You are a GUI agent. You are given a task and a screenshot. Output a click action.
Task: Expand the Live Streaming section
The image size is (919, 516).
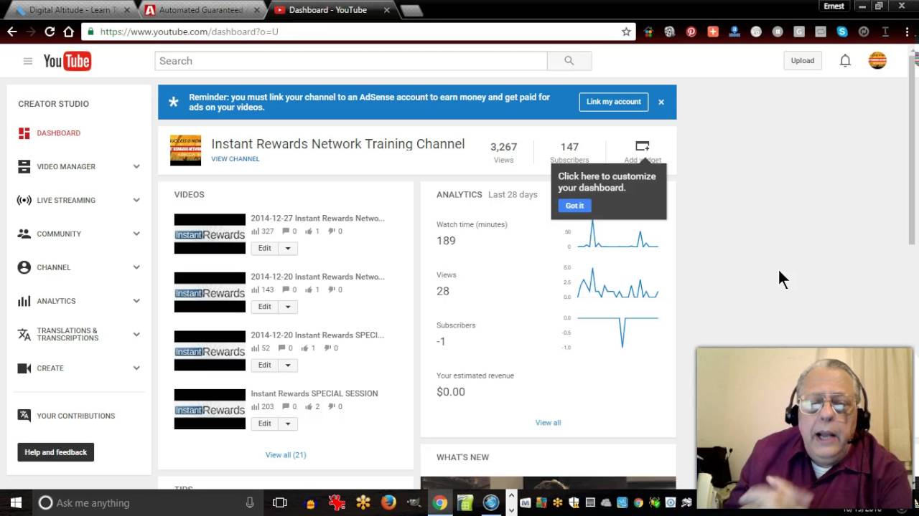click(x=136, y=200)
